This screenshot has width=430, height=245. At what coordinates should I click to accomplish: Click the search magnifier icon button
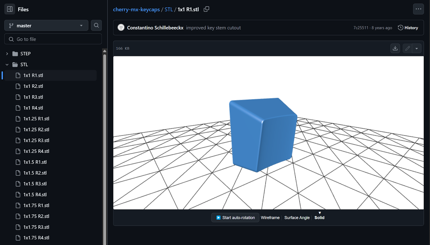(96, 26)
